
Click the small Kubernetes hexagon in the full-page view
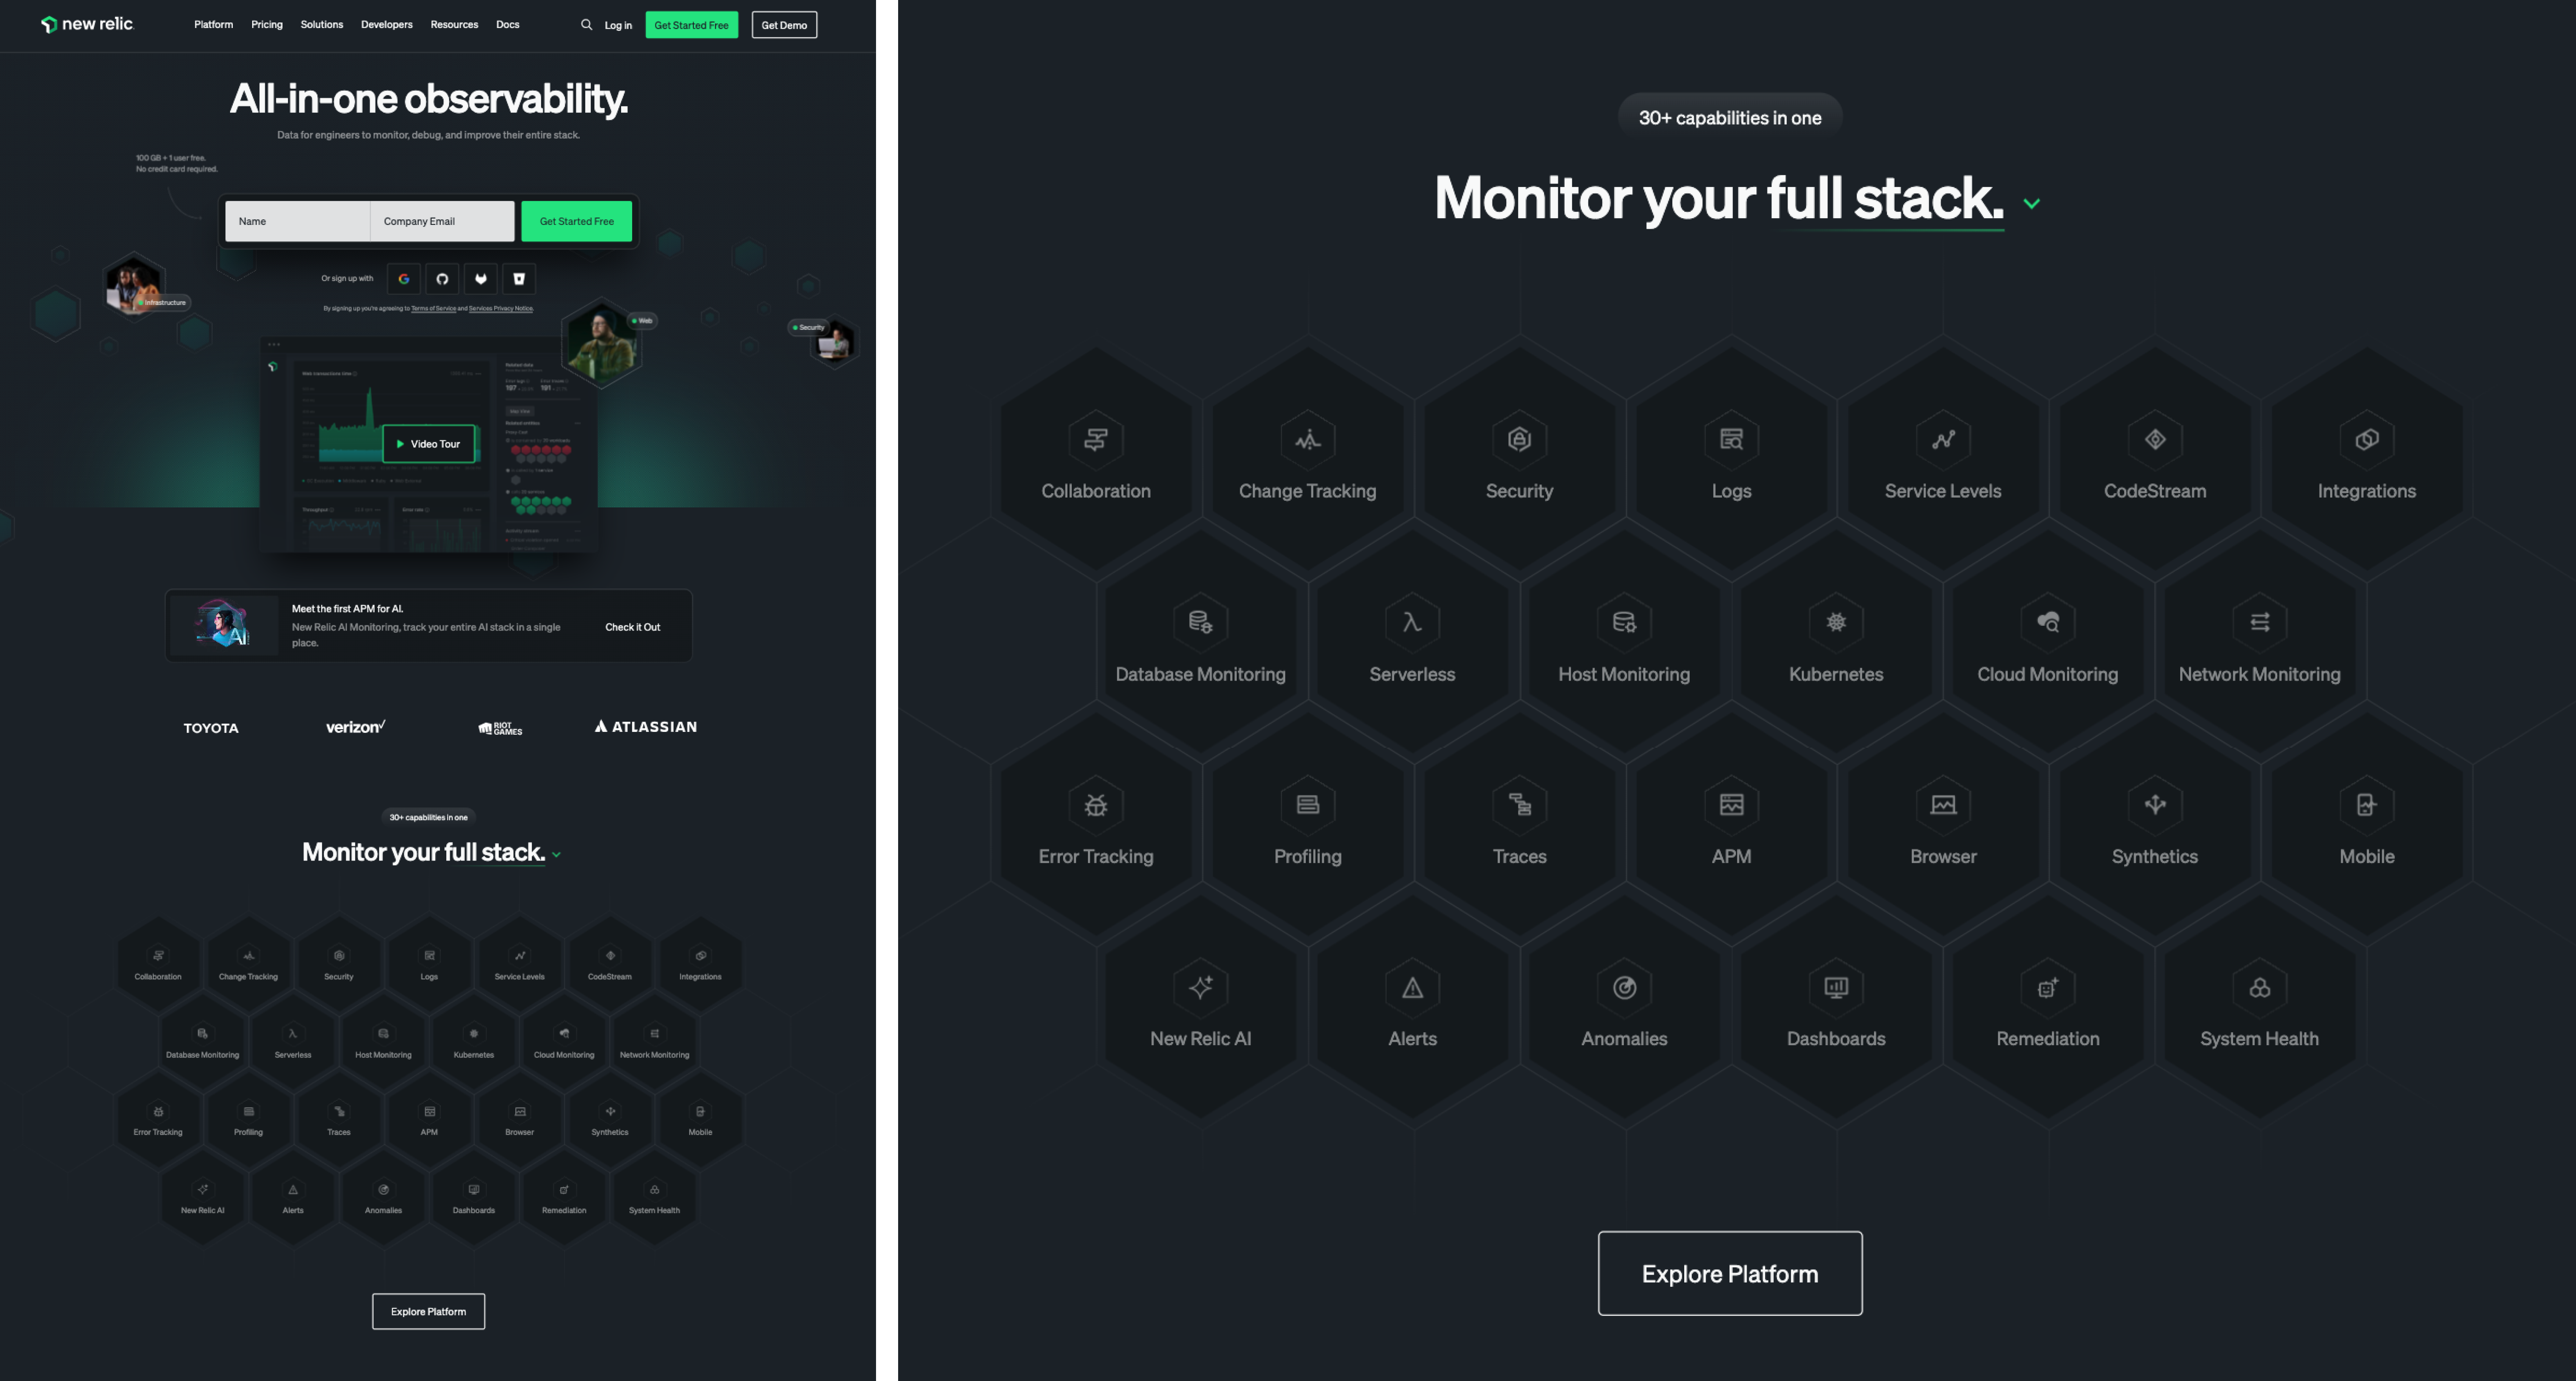474,1041
